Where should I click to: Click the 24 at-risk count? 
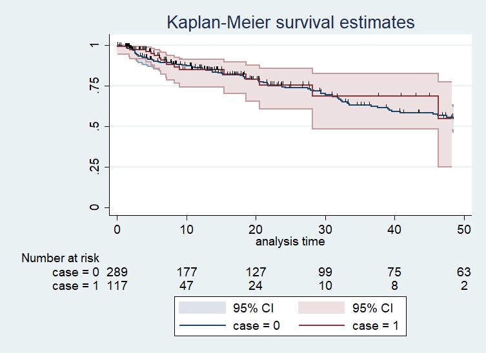point(256,285)
